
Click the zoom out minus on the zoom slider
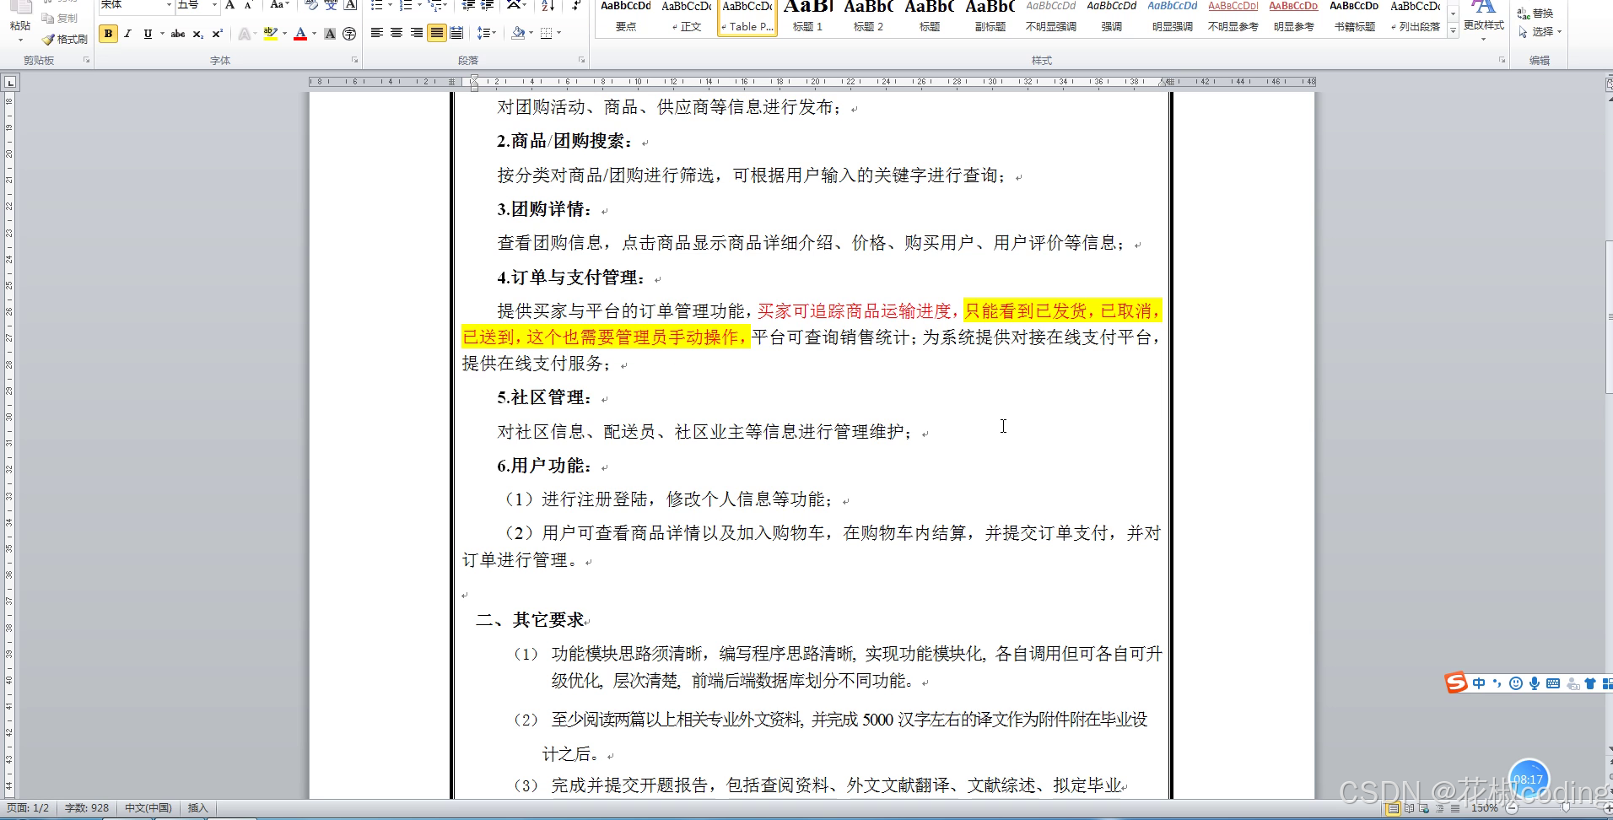point(1512,810)
